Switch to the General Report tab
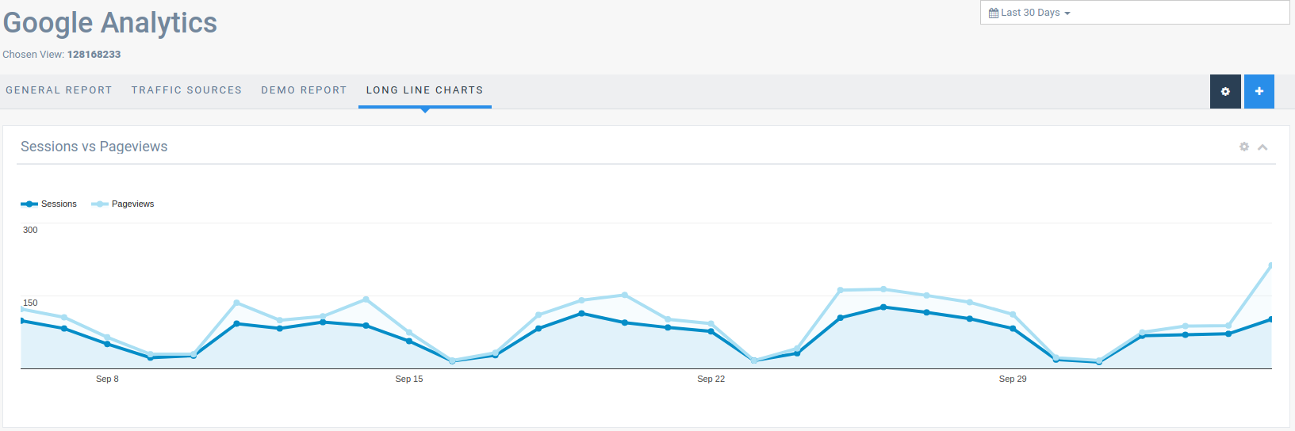Viewport: 1295px width, 431px height. 59,90
